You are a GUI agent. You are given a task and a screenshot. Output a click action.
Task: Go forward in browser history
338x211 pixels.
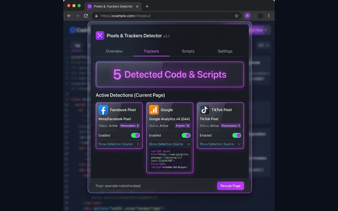(77, 16)
